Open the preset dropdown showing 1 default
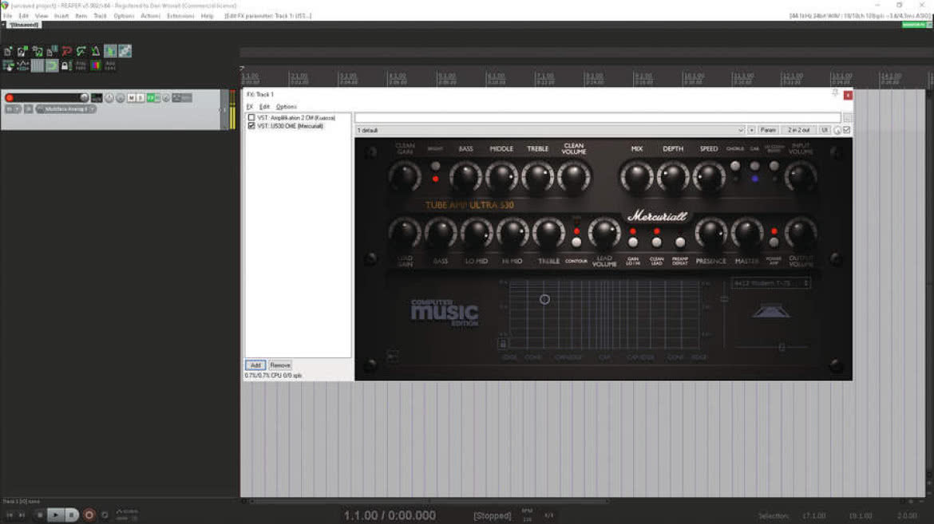The image size is (934, 524). 550,130
